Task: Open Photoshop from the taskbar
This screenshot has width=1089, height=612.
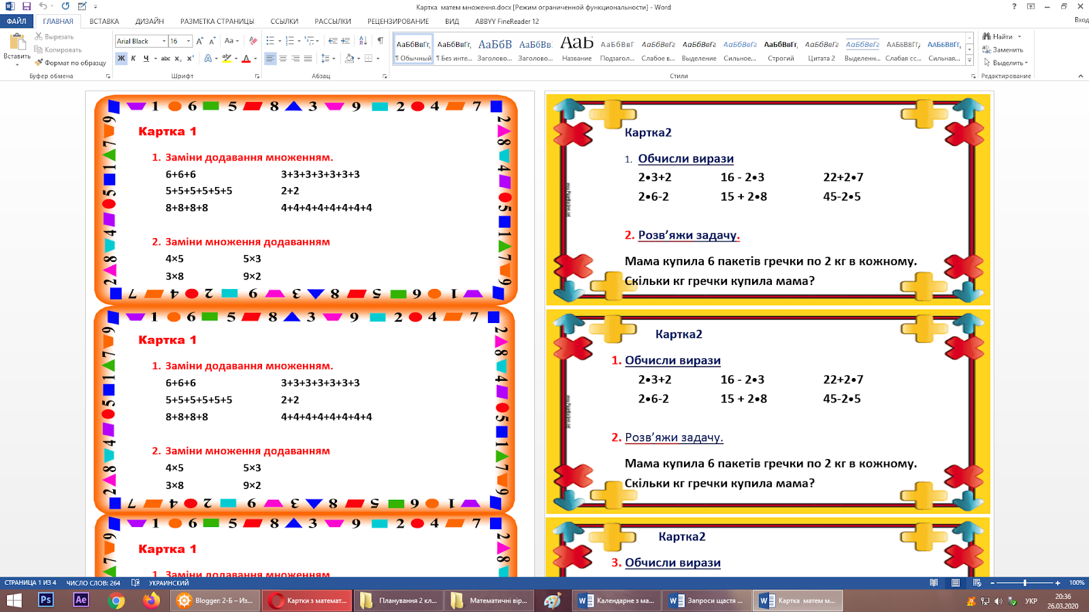Action: coord(46,600)
